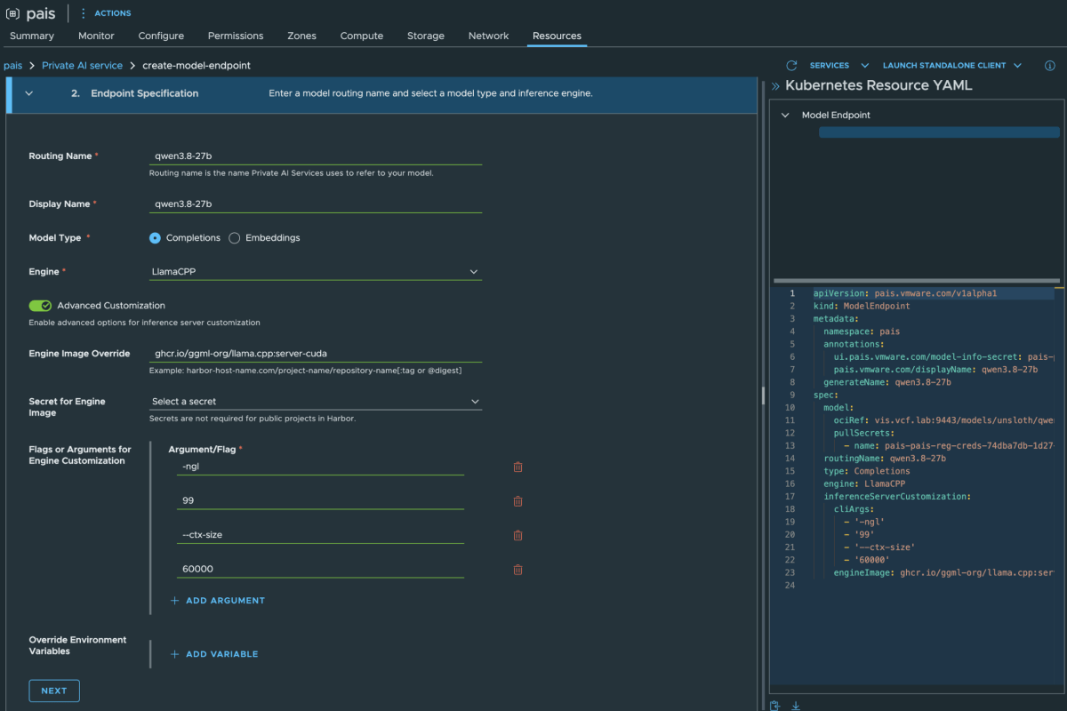The image size is (1067, 711).
Task: Click the NEXT button
Action: click(54, 691)
